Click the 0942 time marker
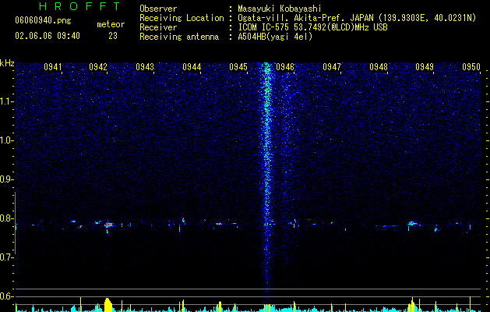Screen dimensions: 490x312 click(x=98, y=67)
